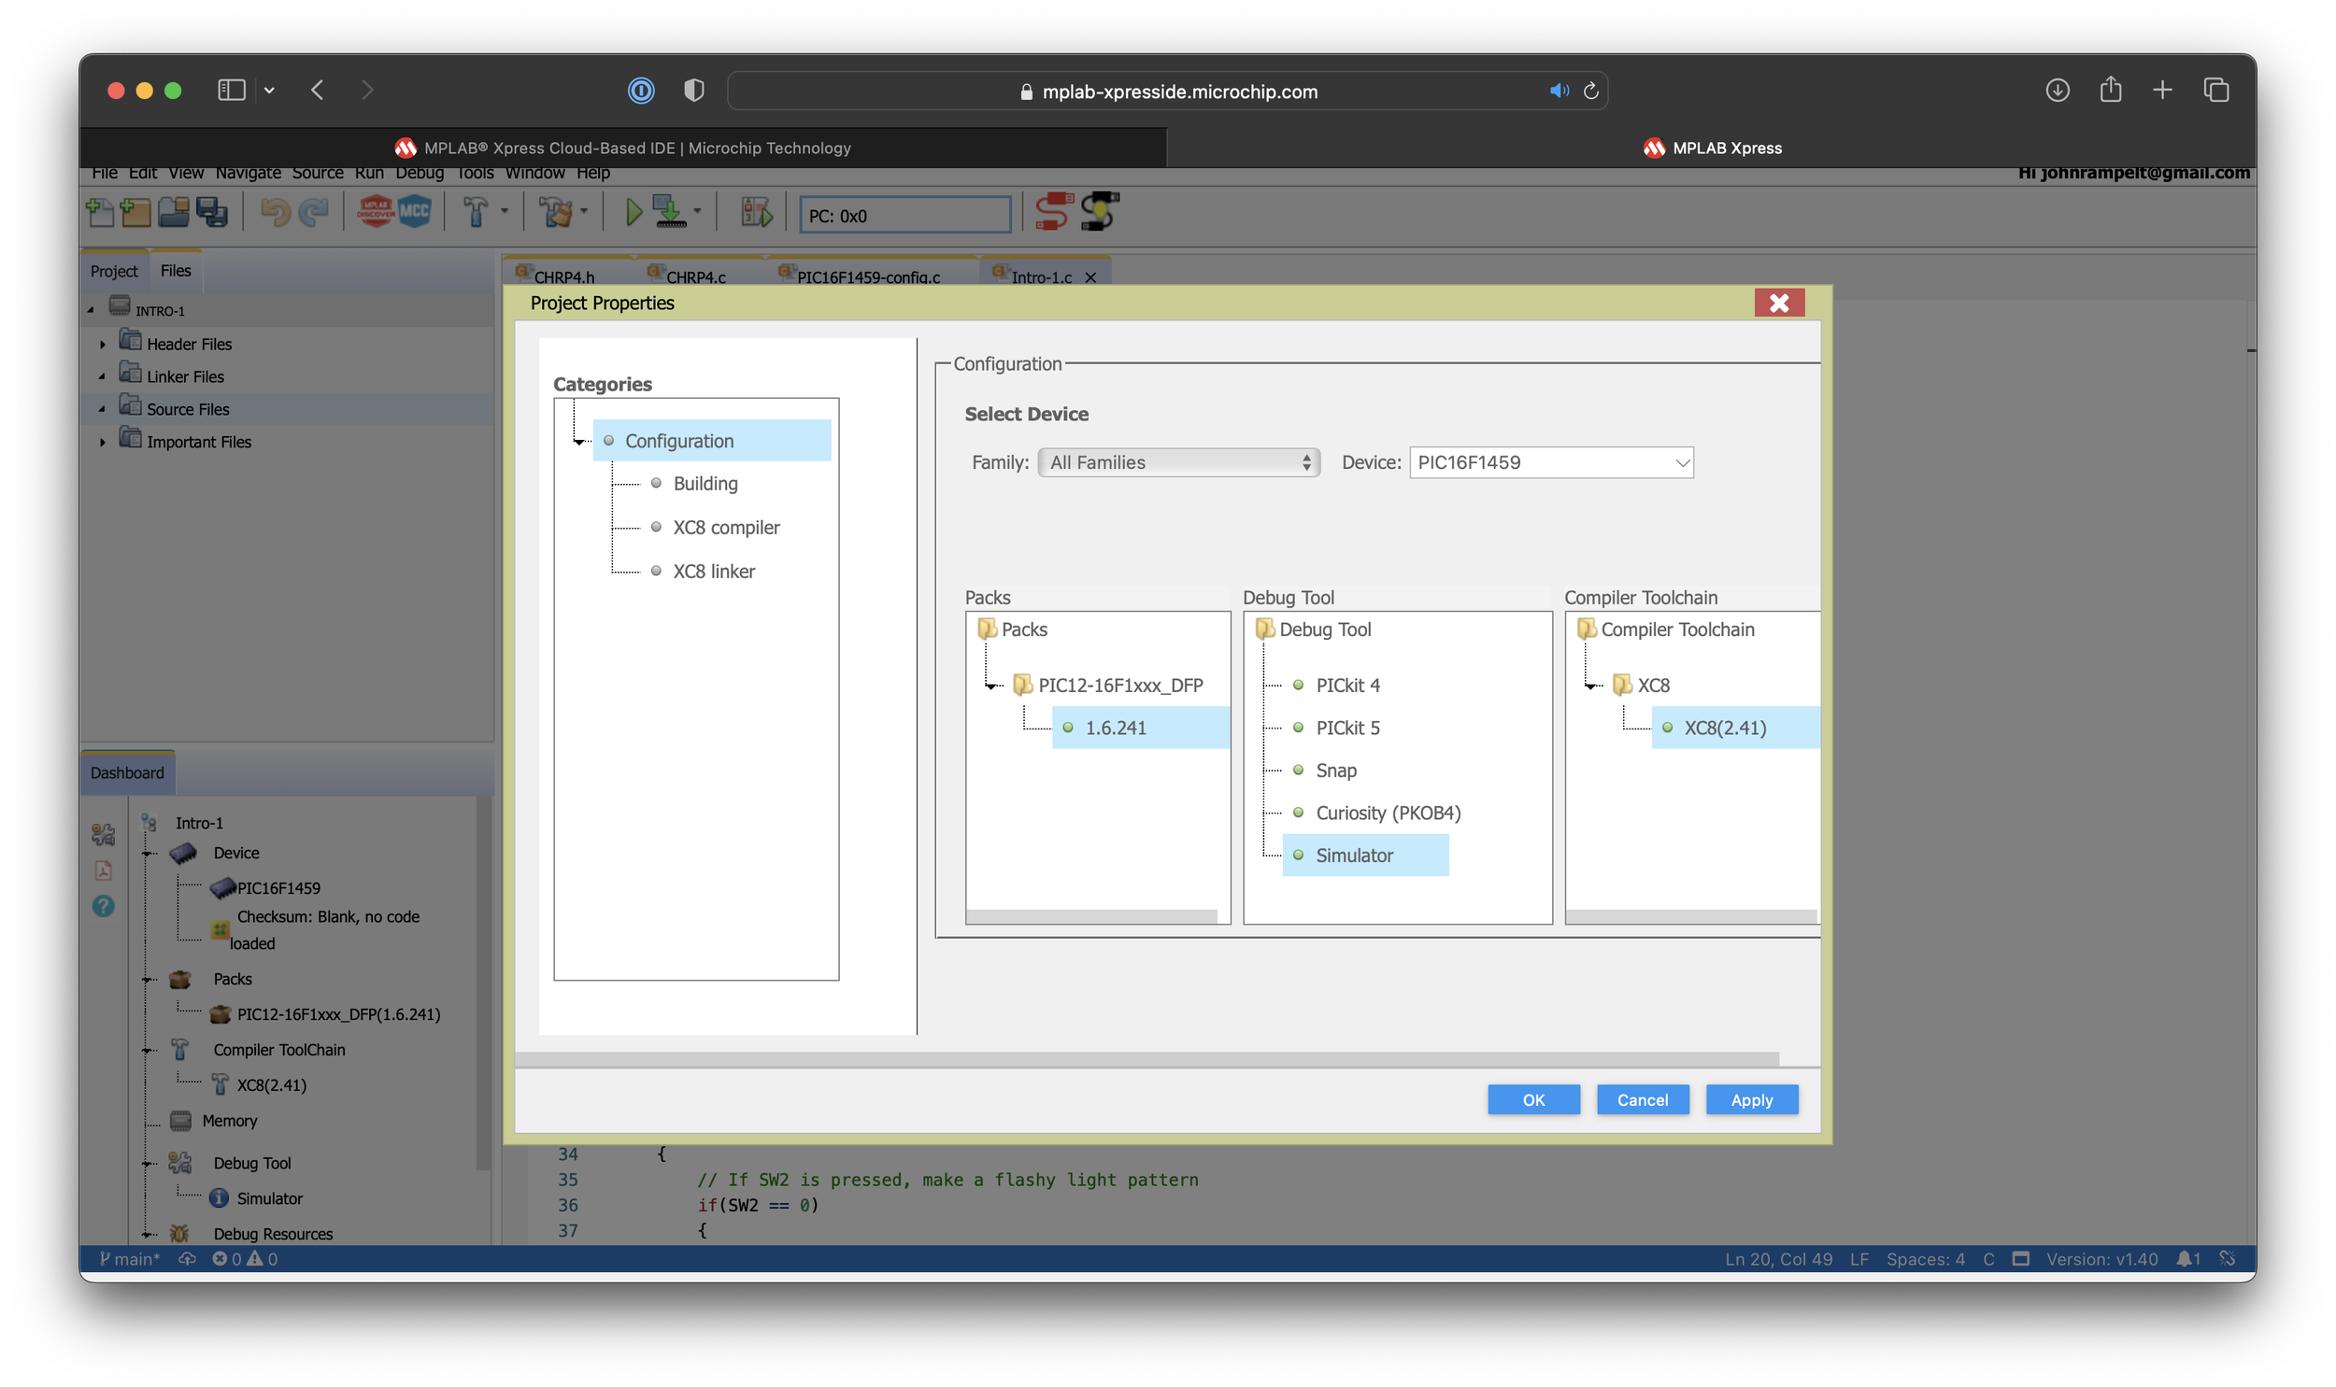Viewport: 2336px width, 1387px height.
Task: Select PICkit 4 as debug tool
Action: tap(1346, 685)
